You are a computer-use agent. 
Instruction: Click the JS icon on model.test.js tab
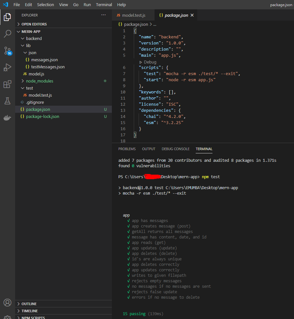coord(118,15)
